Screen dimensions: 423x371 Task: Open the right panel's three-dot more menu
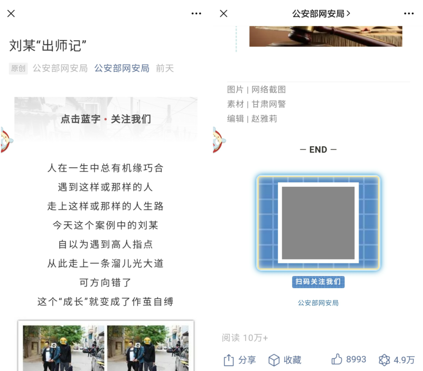click(409, 13)
